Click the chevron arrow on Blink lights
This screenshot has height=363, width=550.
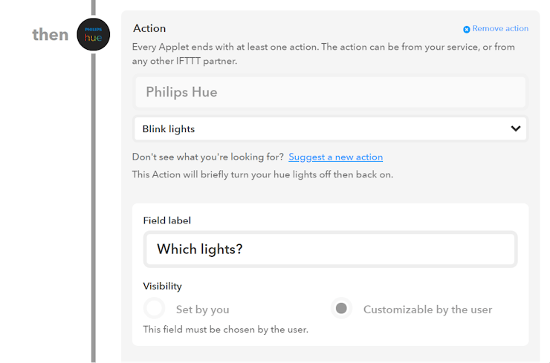click(516, 128)
